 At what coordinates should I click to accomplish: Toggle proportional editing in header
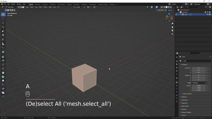(94, 7)
